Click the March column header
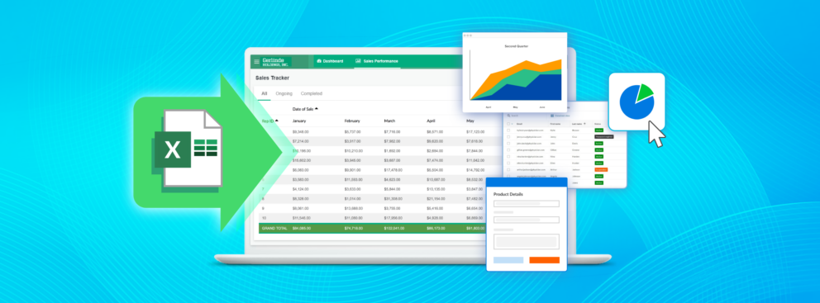The height and width of the screenshot is (303, 820). pyautogui.click(x=389, y=121)
